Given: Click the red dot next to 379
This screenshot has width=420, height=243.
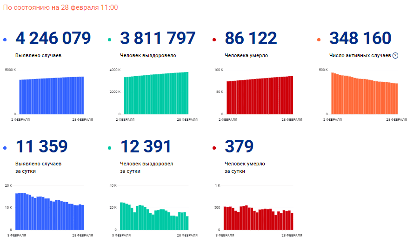Looking at the screenshot, I should click(x=213, y=148).
